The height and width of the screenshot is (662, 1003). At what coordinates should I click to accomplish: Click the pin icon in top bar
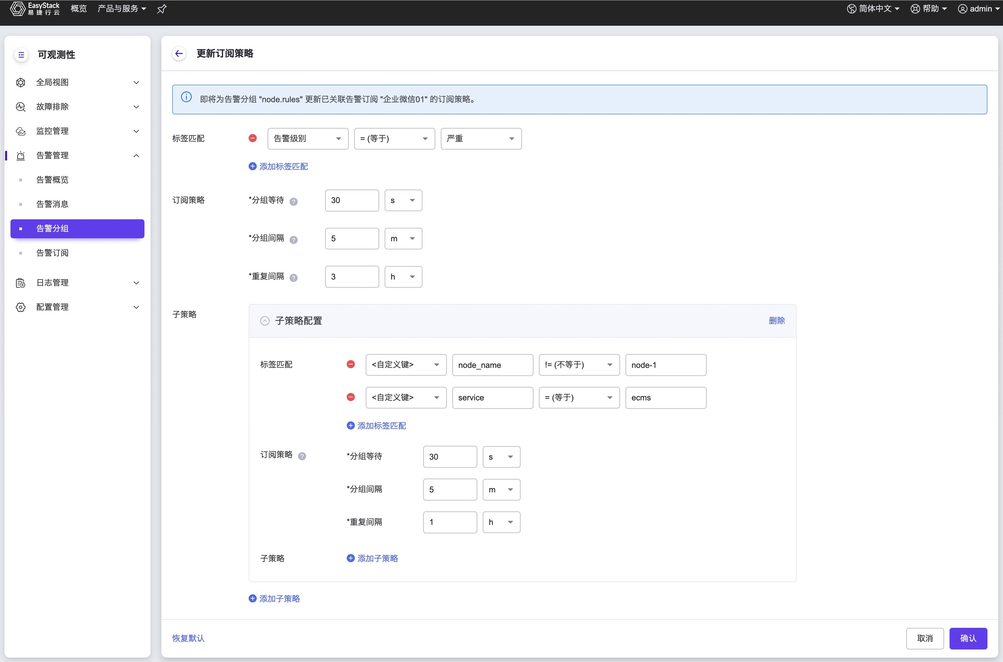coord(162,9)
